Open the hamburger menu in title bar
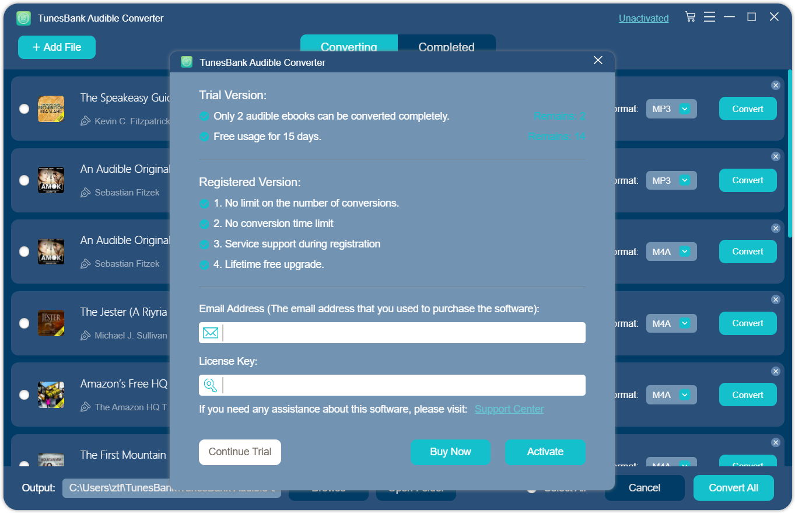The image size is (795, 513). pos(709,17)
